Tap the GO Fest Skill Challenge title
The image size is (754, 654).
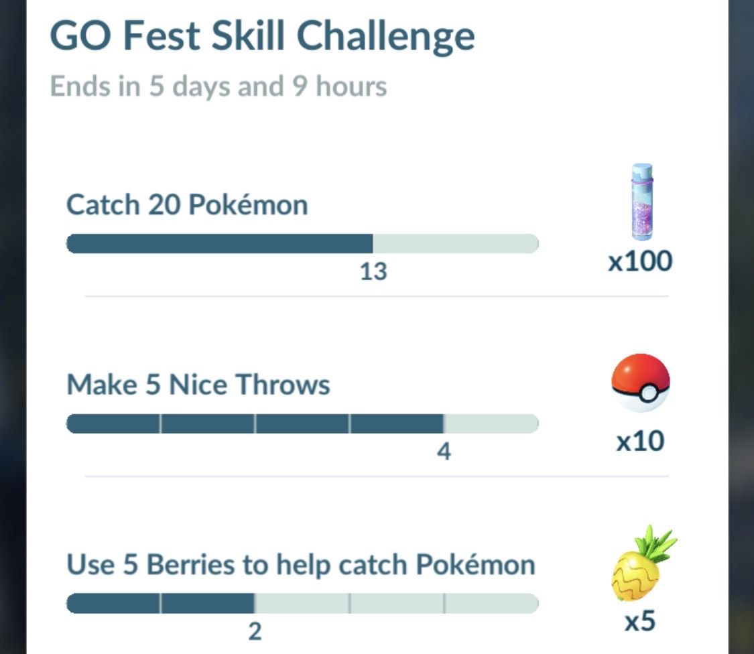[261, 36]
